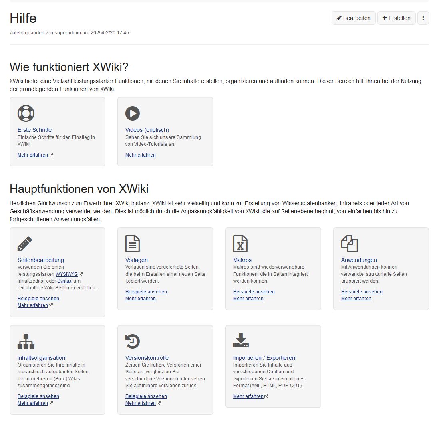441x424 pixels.
Task: Follow Mehr erfahren under Anwendungen
Action: (356, 299)
